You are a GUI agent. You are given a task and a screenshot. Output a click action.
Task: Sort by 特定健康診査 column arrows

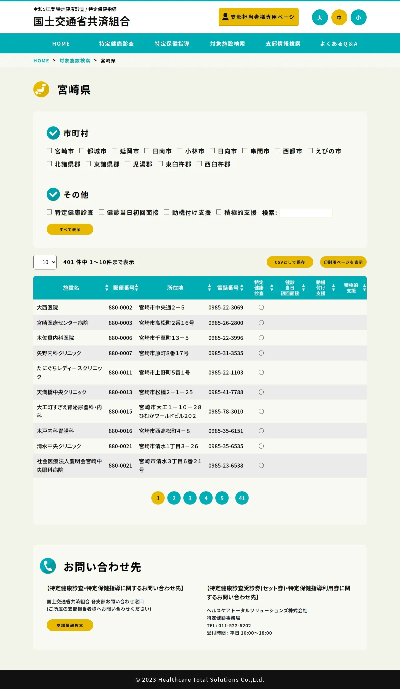click(272, 288)
